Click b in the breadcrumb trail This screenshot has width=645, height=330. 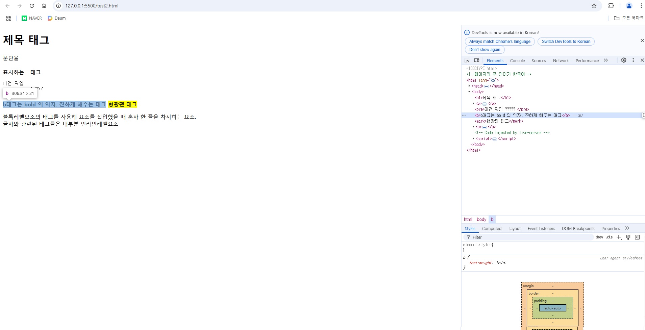(492, 220)
